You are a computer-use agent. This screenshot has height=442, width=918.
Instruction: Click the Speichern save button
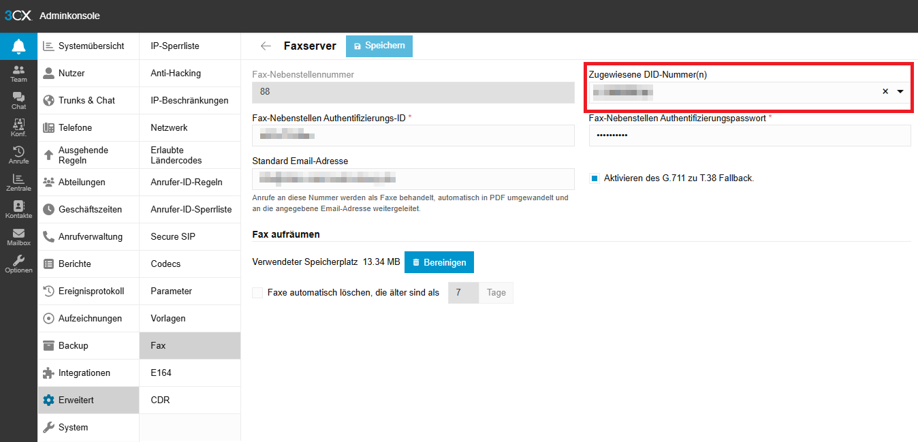[x=379, y=46]
